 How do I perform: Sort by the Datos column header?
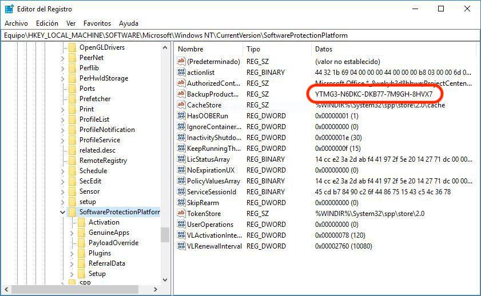point(323,49)
